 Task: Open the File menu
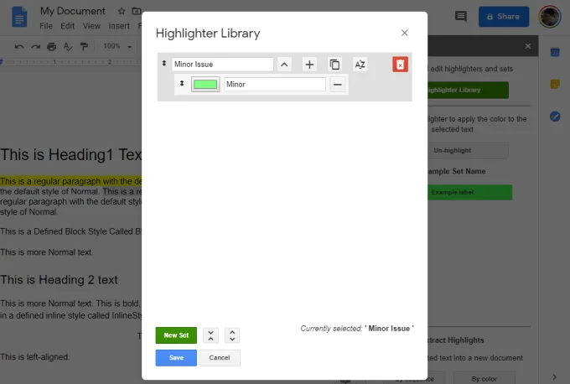(48, 26)
